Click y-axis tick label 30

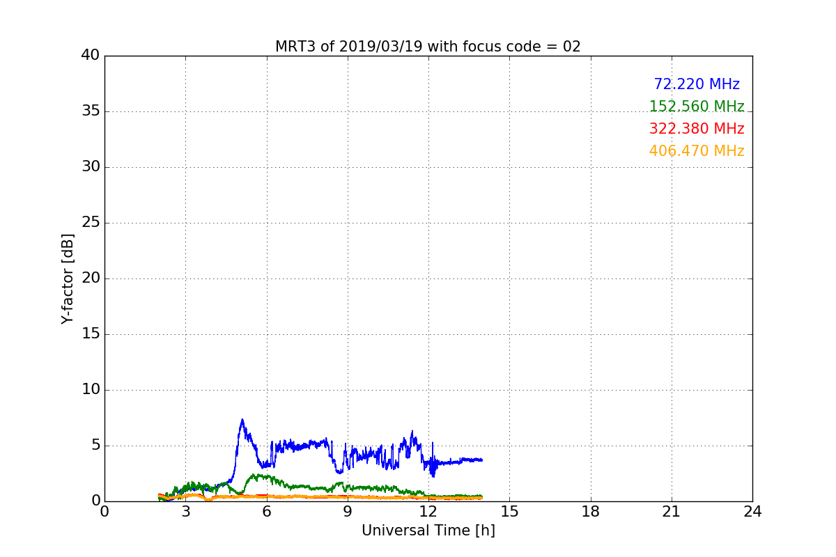click(x=91, y=167)
